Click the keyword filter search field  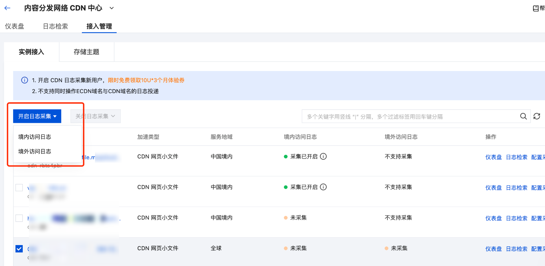pyautogui.click(x=409, y=117)
